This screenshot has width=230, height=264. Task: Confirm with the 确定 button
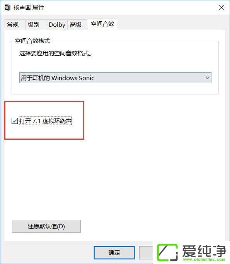[x=114, y=252]
